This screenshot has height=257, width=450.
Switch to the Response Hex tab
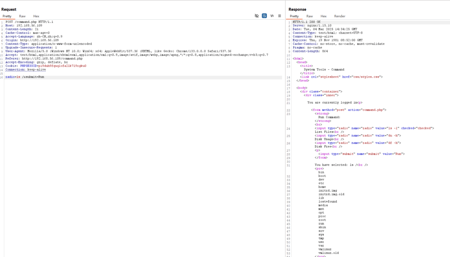[x=323, y=16]
